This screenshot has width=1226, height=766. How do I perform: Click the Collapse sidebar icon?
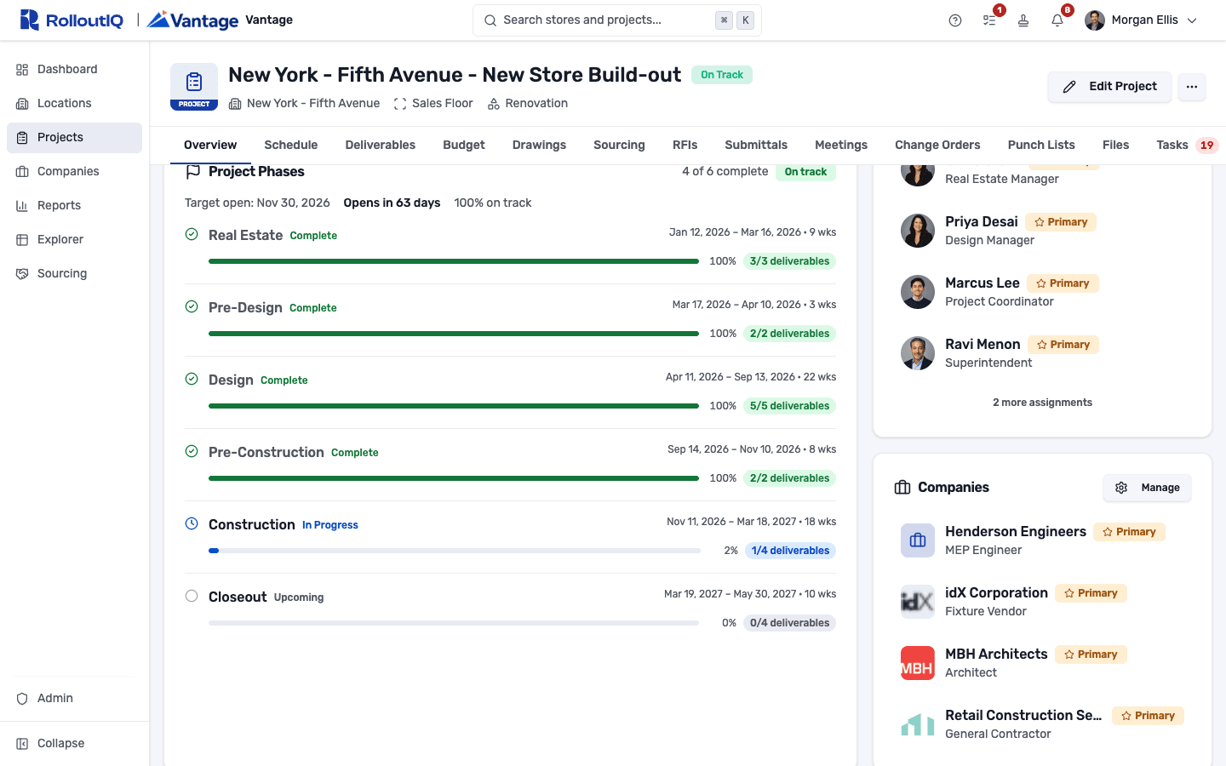pyautogui.click(x=22, y=743)
